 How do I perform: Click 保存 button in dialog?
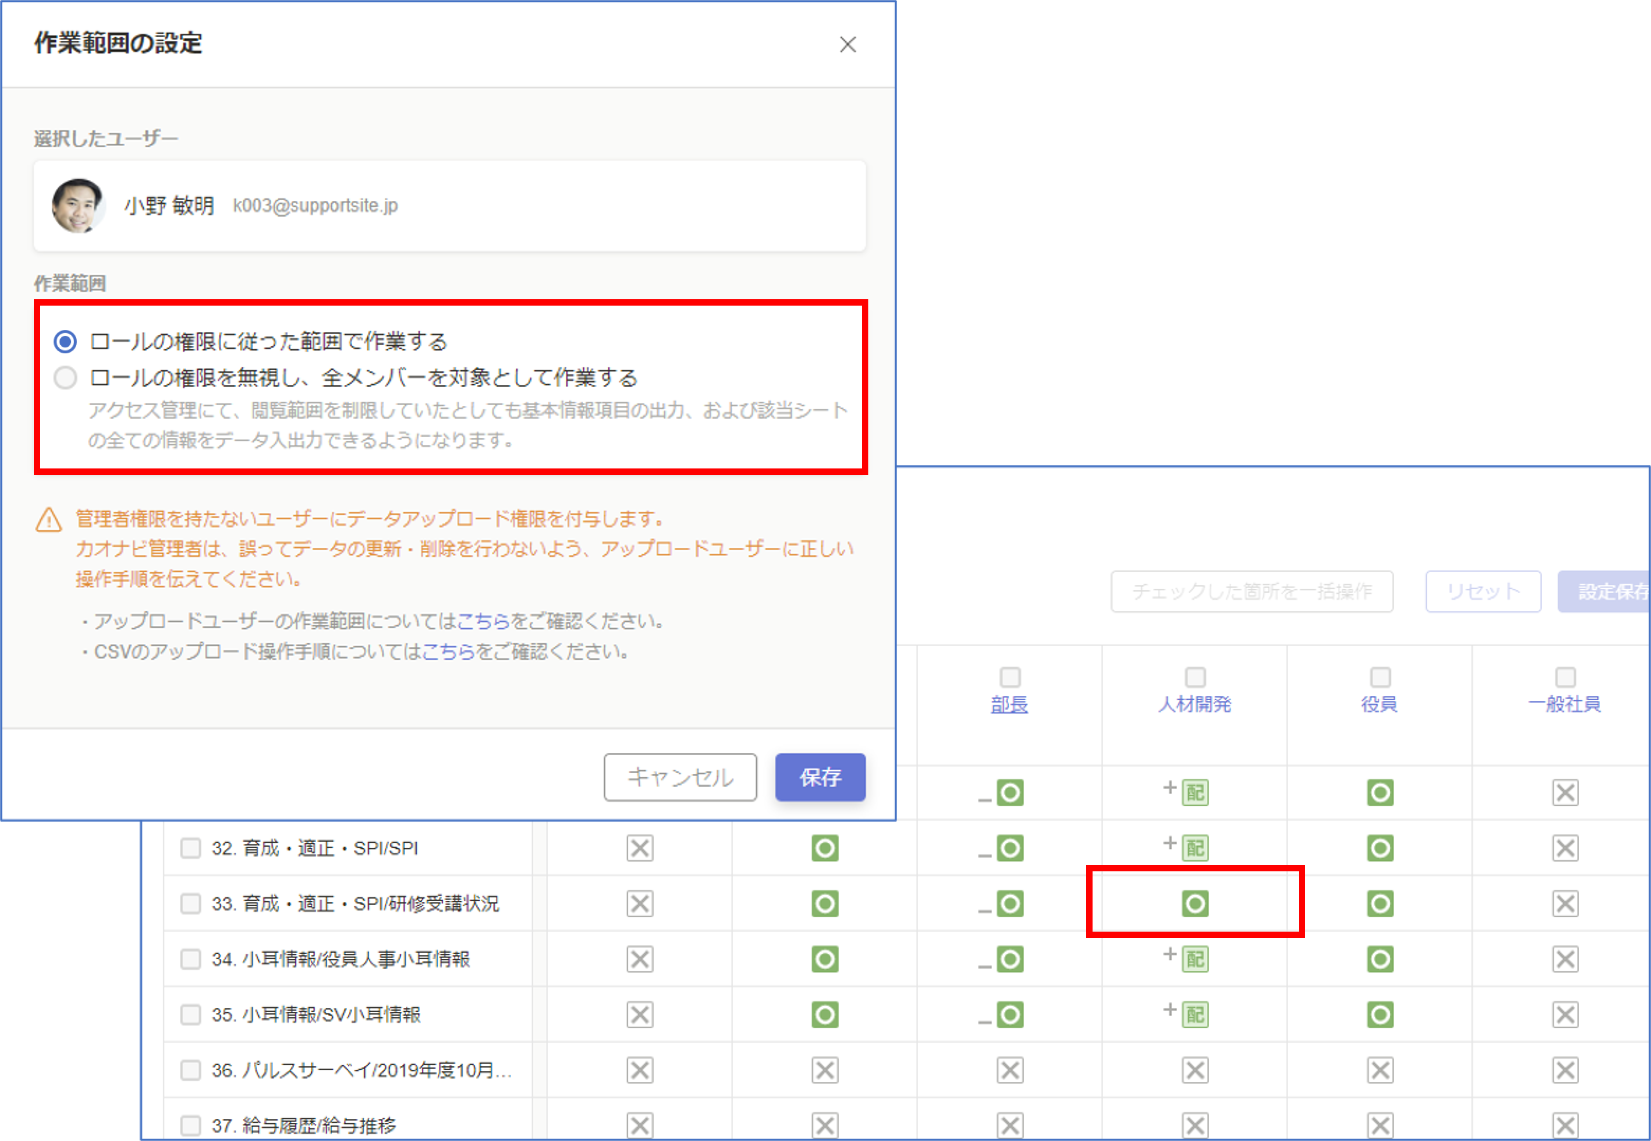click(820, 777)
